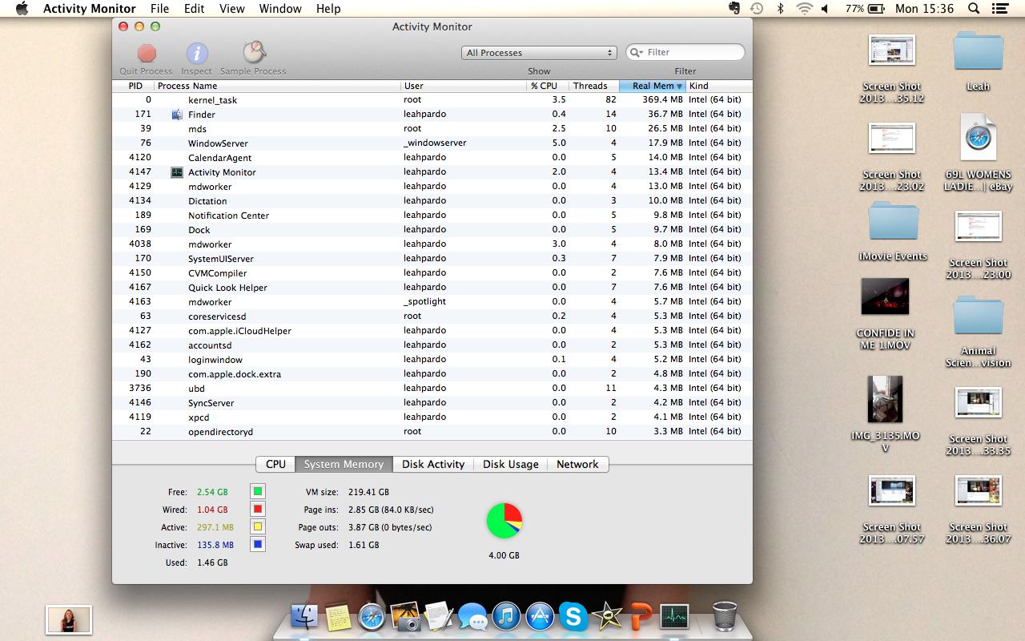The image size is (1025, 641).
Task: Click the Evernote elephant menu bar icon
Action: (x=734, y=9)
